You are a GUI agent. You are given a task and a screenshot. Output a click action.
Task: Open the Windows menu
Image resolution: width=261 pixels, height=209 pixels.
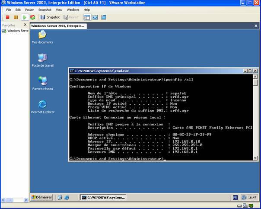click(73, 10)
